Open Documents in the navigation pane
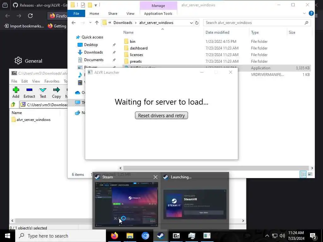 (94, 60)
